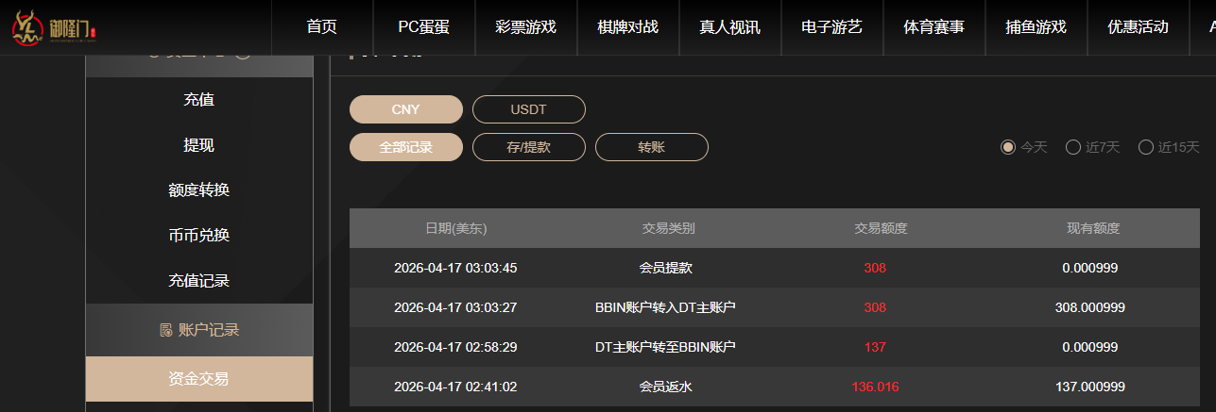Click the 账户记录 document icon

point(165,330)
